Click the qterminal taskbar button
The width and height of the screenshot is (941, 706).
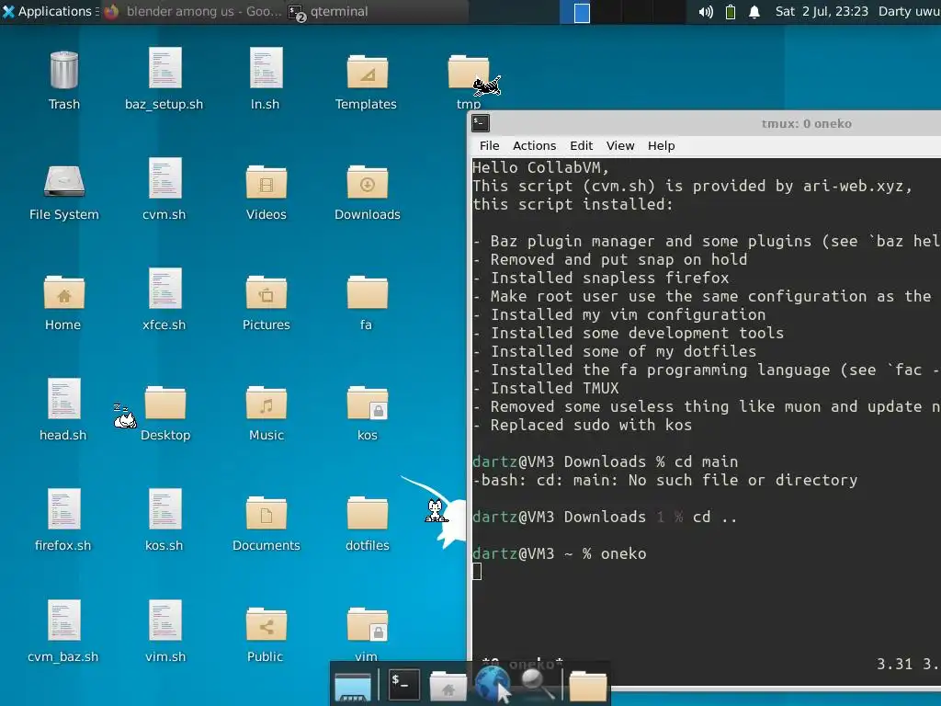(377, 11)
